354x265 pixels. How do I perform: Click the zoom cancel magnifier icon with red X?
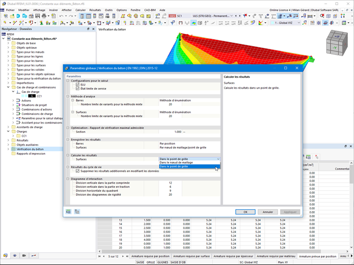click(x=322, y=16)
